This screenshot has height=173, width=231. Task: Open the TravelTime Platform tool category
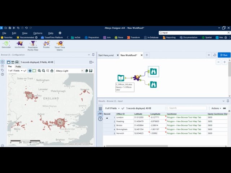52,37
